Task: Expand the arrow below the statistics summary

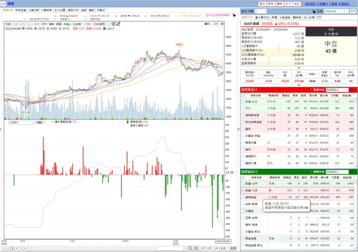Action: pos(298,68)
